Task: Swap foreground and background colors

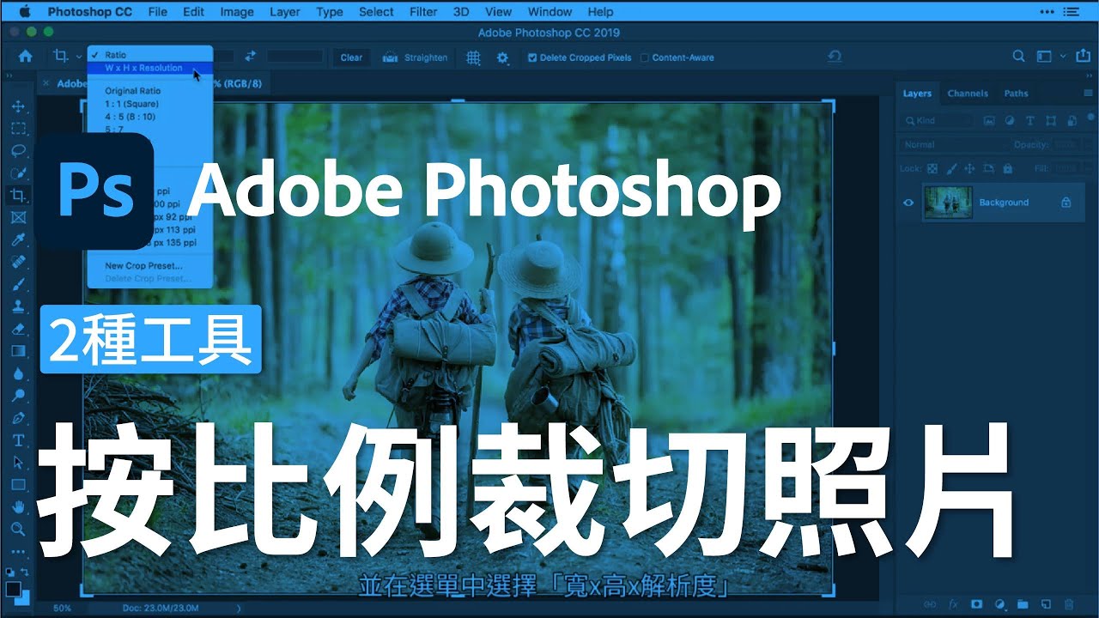Action: [x=26, y=573]
